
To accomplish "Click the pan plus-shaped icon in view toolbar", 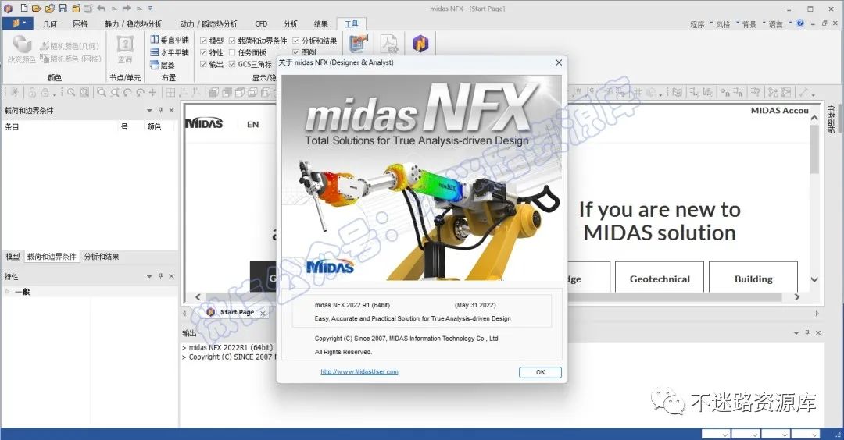I will point(153,92).
